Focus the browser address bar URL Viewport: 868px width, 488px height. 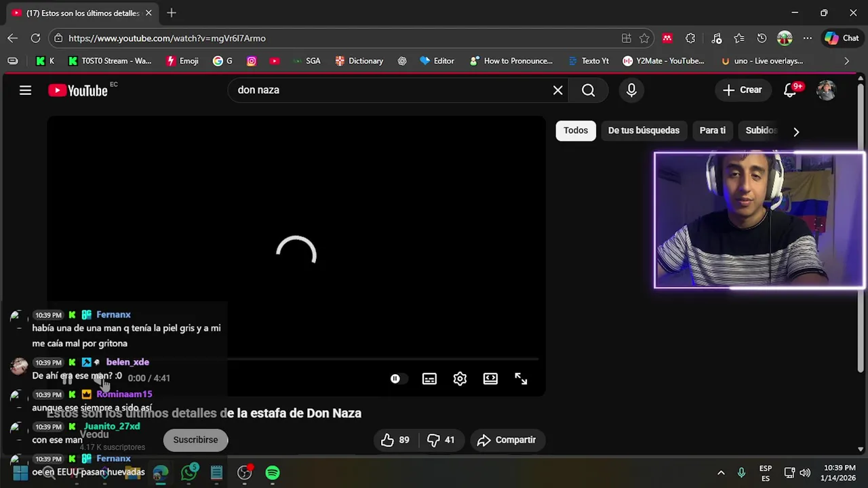pos(167,38)
